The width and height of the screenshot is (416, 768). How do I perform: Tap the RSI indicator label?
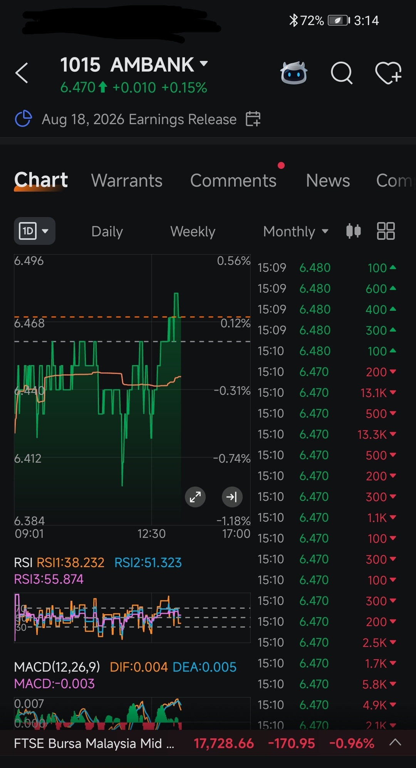[23, 563]
